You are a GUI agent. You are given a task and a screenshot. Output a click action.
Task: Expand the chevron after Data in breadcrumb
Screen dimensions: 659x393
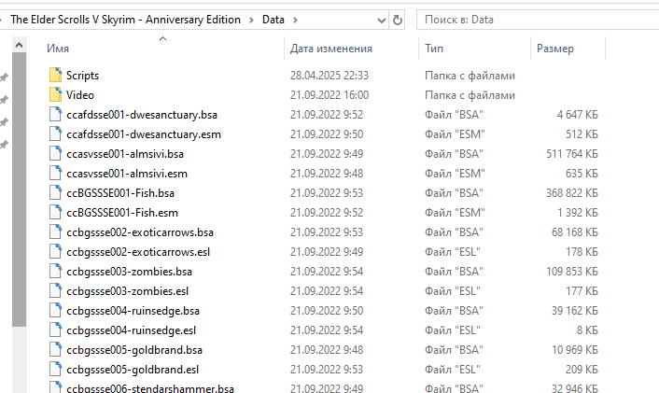pos(295,20)
